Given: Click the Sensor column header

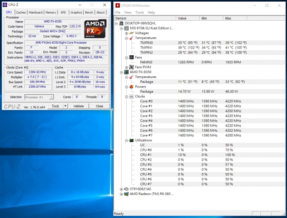Looking at the screenshot, I should (x=145, y=18).
